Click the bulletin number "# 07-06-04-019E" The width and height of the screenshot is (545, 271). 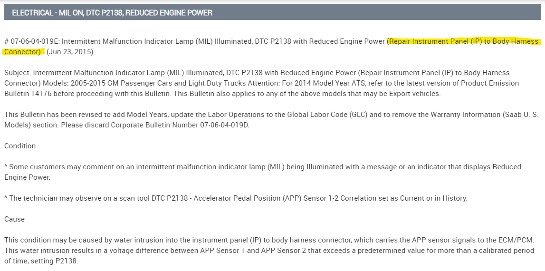[31, 41]
